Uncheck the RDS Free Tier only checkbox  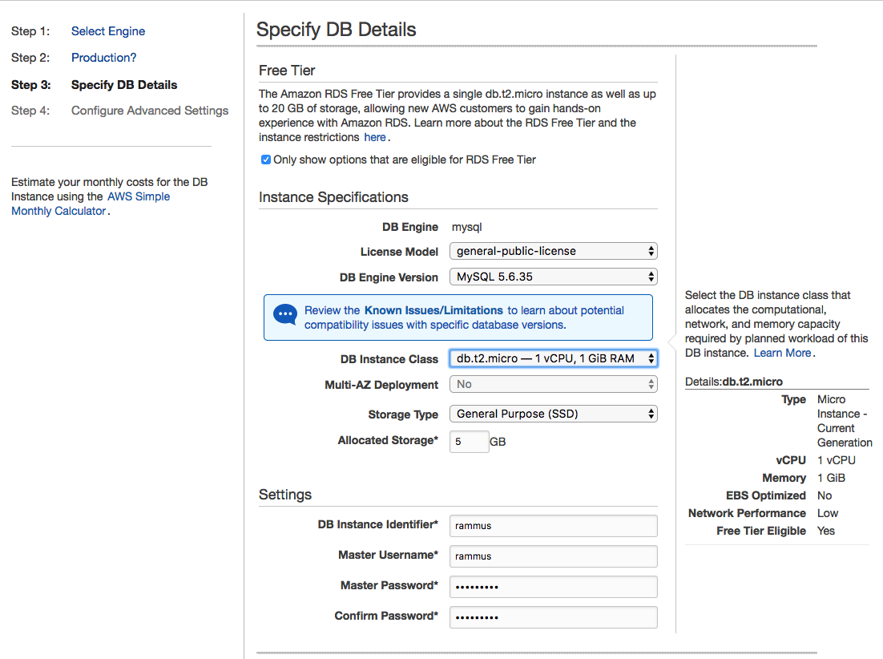(x=266, y=160)
